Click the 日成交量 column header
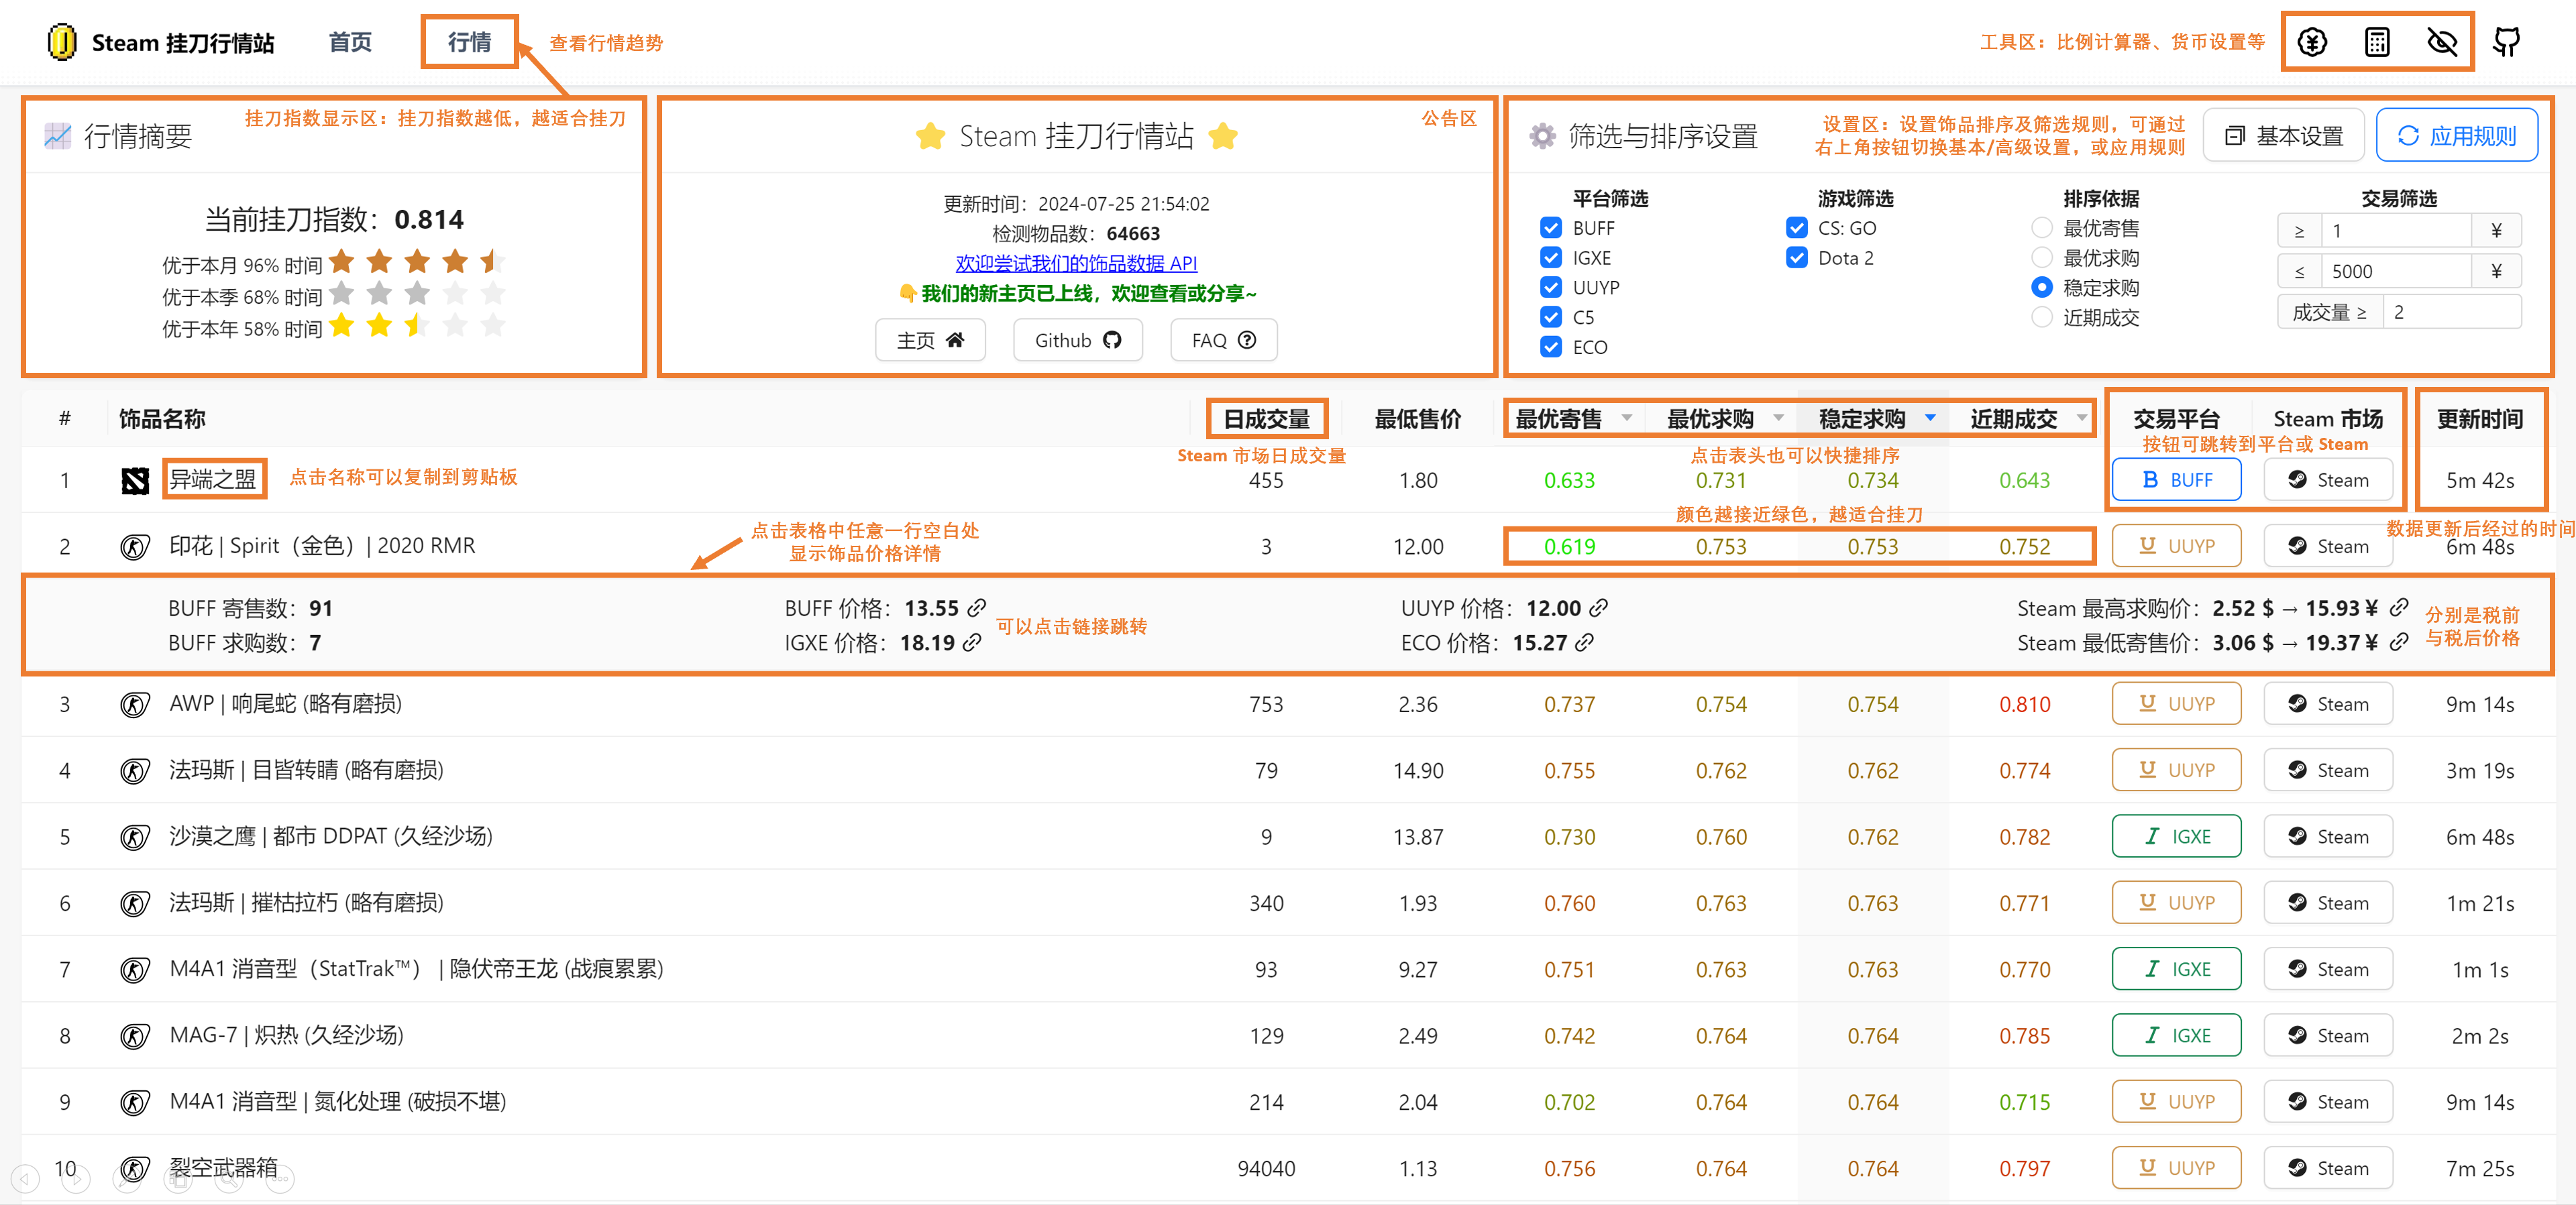Screen dimensions: 2576x1205 click(1266, 418)
